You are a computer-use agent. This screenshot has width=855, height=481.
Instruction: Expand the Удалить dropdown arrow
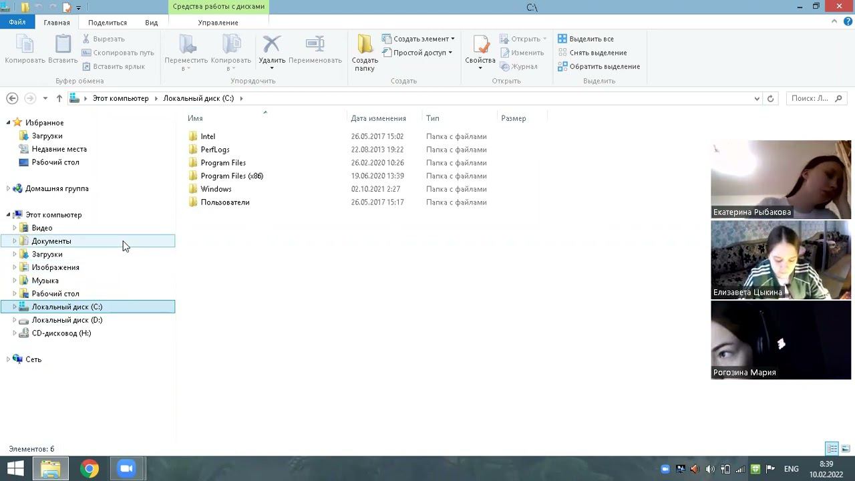pyautogui.click(x=272, y=68)
